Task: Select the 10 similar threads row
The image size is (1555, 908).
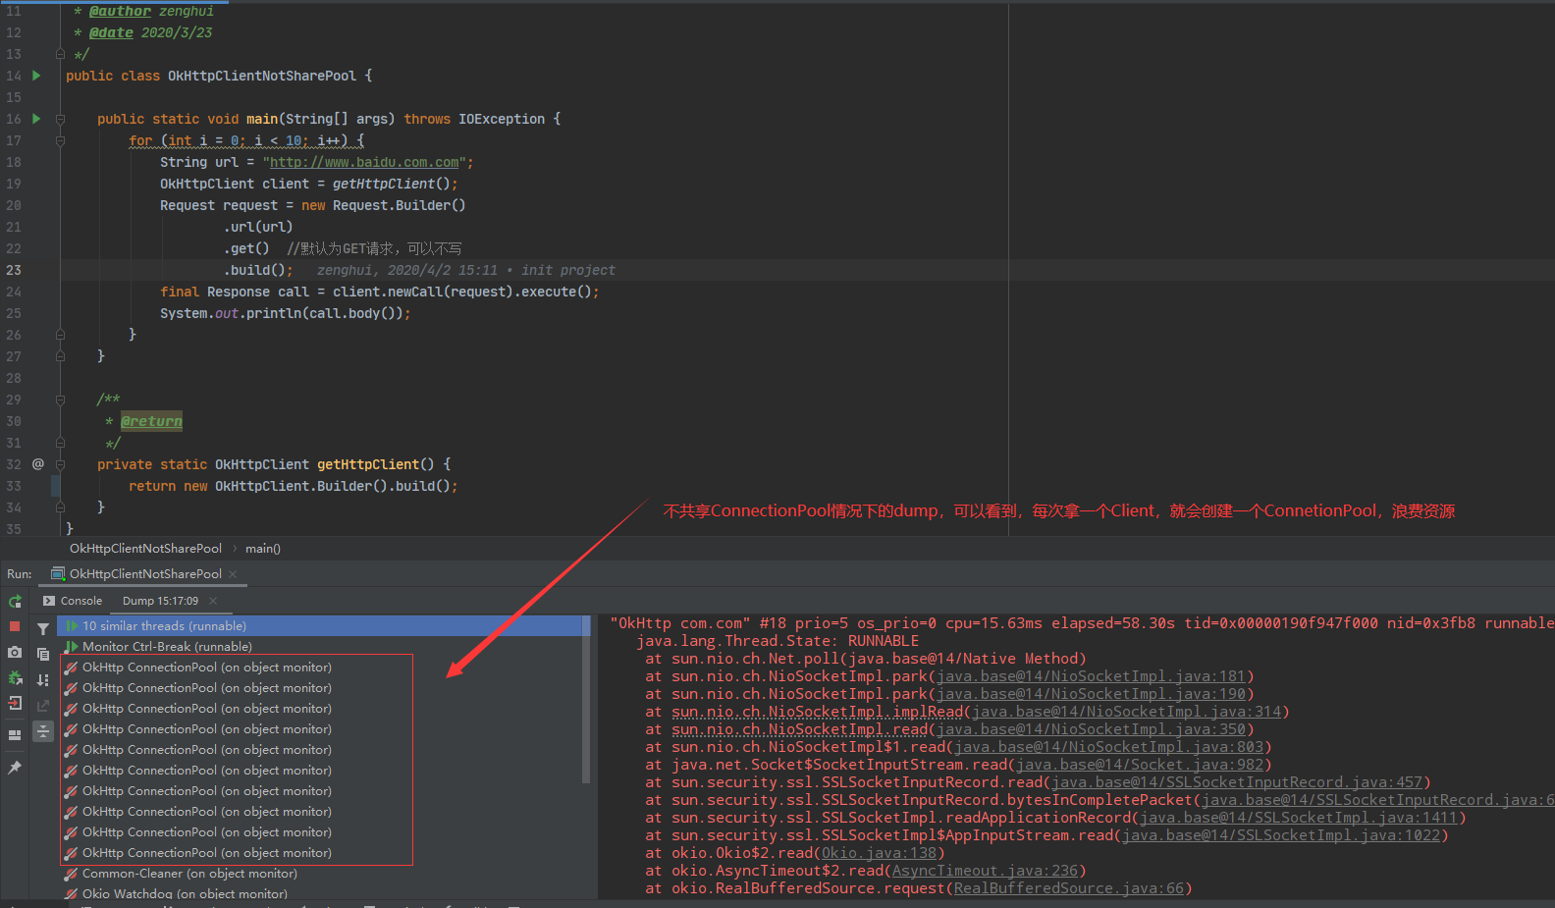Action: tap(320, 626)
